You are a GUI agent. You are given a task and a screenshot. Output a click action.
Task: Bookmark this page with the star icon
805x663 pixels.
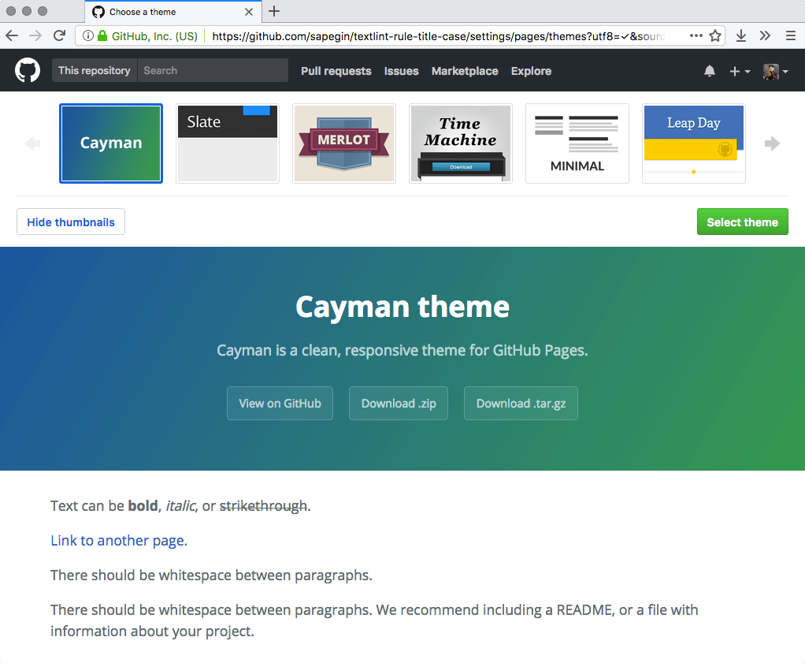715,35
